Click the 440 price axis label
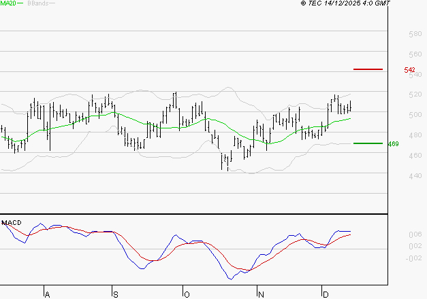Image resolution: width=427 pixels, height=299 pixels. click(415, 176)
